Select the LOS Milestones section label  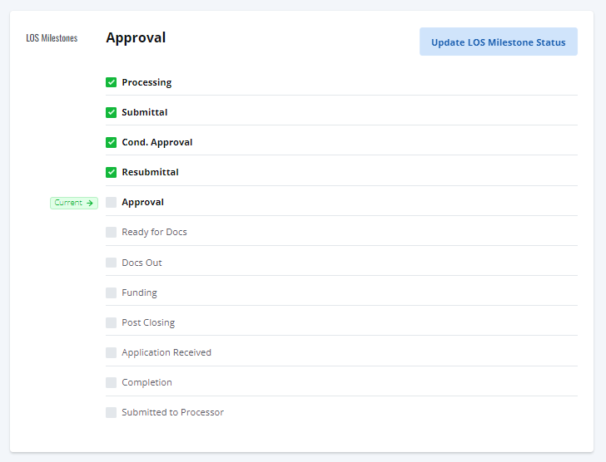click(52, 38)
